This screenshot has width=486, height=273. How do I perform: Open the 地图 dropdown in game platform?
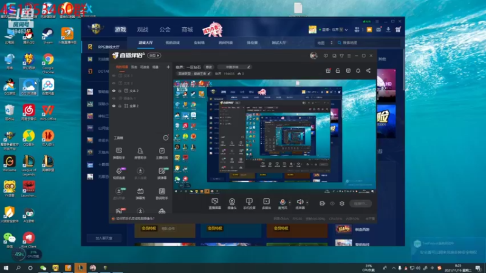324,42
